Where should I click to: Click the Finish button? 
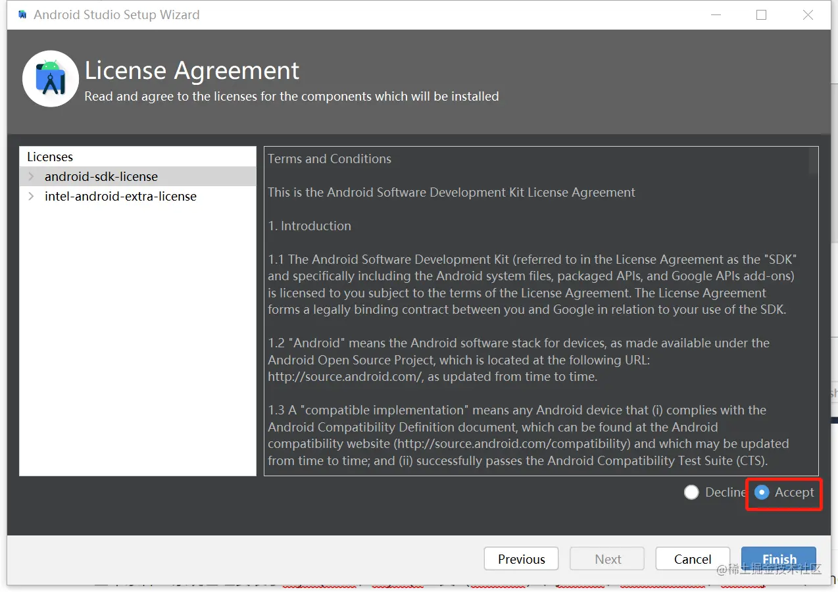(779, 559)
